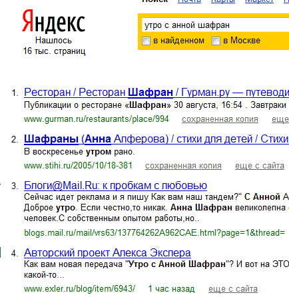Screen dimensions: 289x297
Task: Click the www.gurman.ru/restaurants/place/994 URL
Action: coord(97,119)
